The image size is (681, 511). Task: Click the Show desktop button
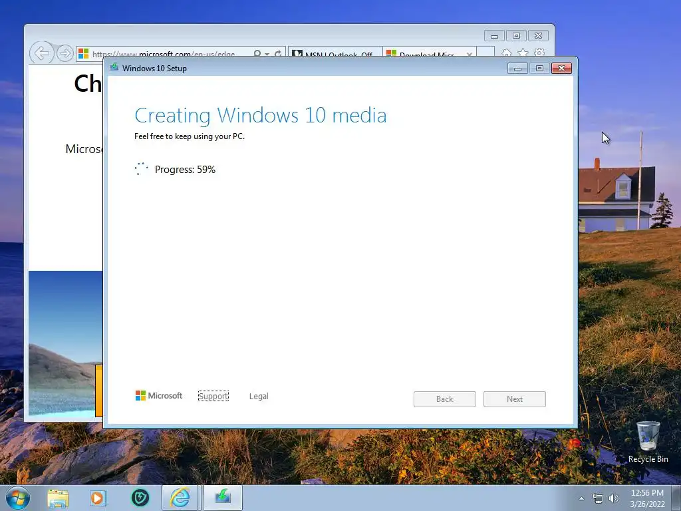tap(676, 498)
